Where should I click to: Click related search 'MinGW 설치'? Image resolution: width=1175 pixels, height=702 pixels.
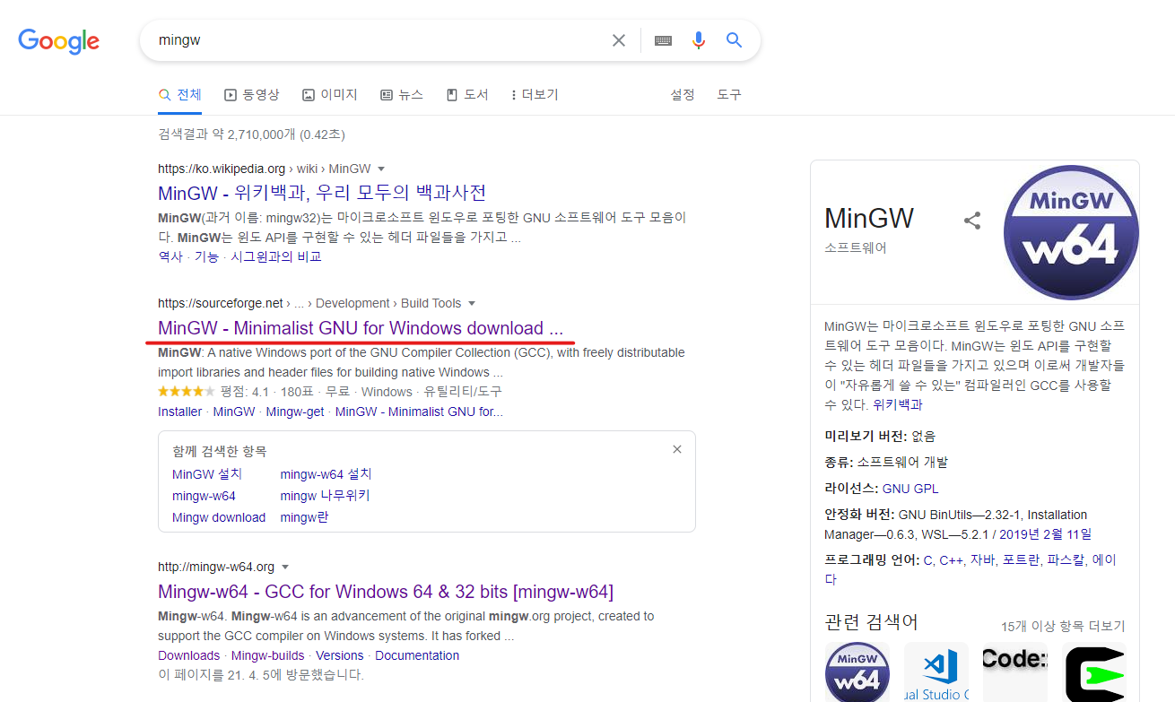tap(207, 474)
